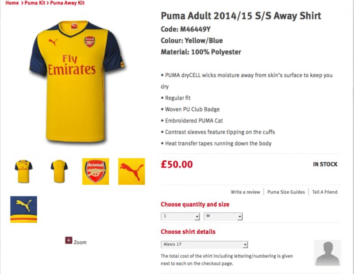The width and height of the screenshot is (354, 274).
Task: Select the back shirt view thumbnail
Action: click(x=59, y=171)
